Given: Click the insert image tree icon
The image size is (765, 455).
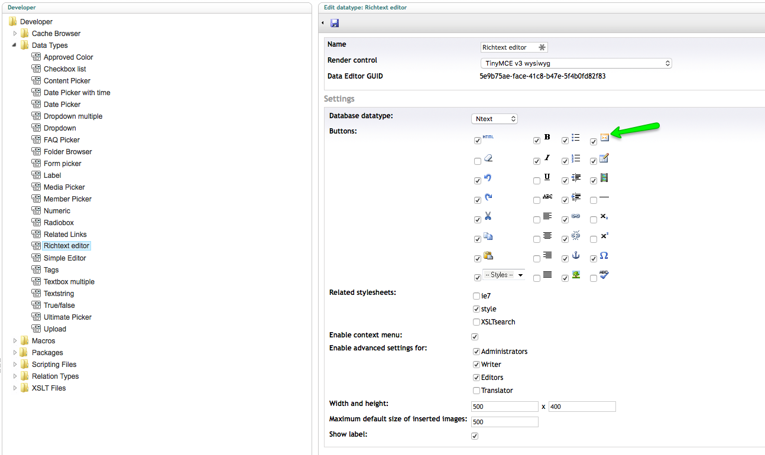Looking at the screenshot, I should [x=576, y=275].
